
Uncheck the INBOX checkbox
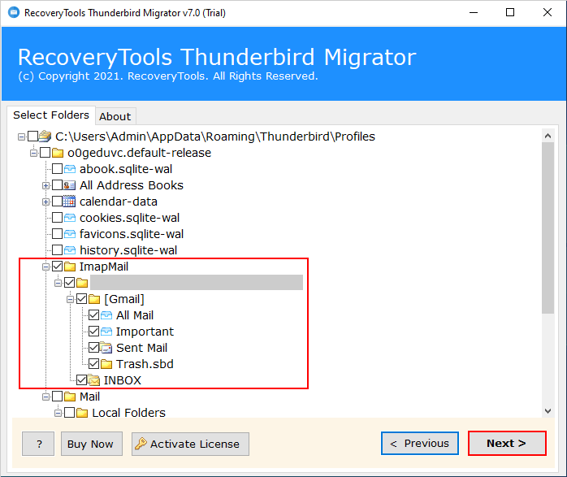tap(82, 380)
